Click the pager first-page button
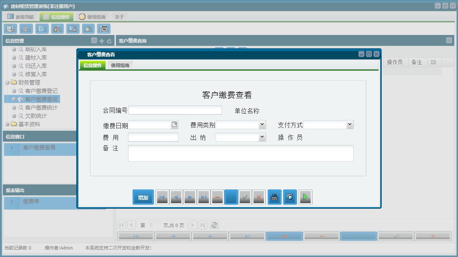This screenshot has height=257, width=458. click(x=121, y=225)
